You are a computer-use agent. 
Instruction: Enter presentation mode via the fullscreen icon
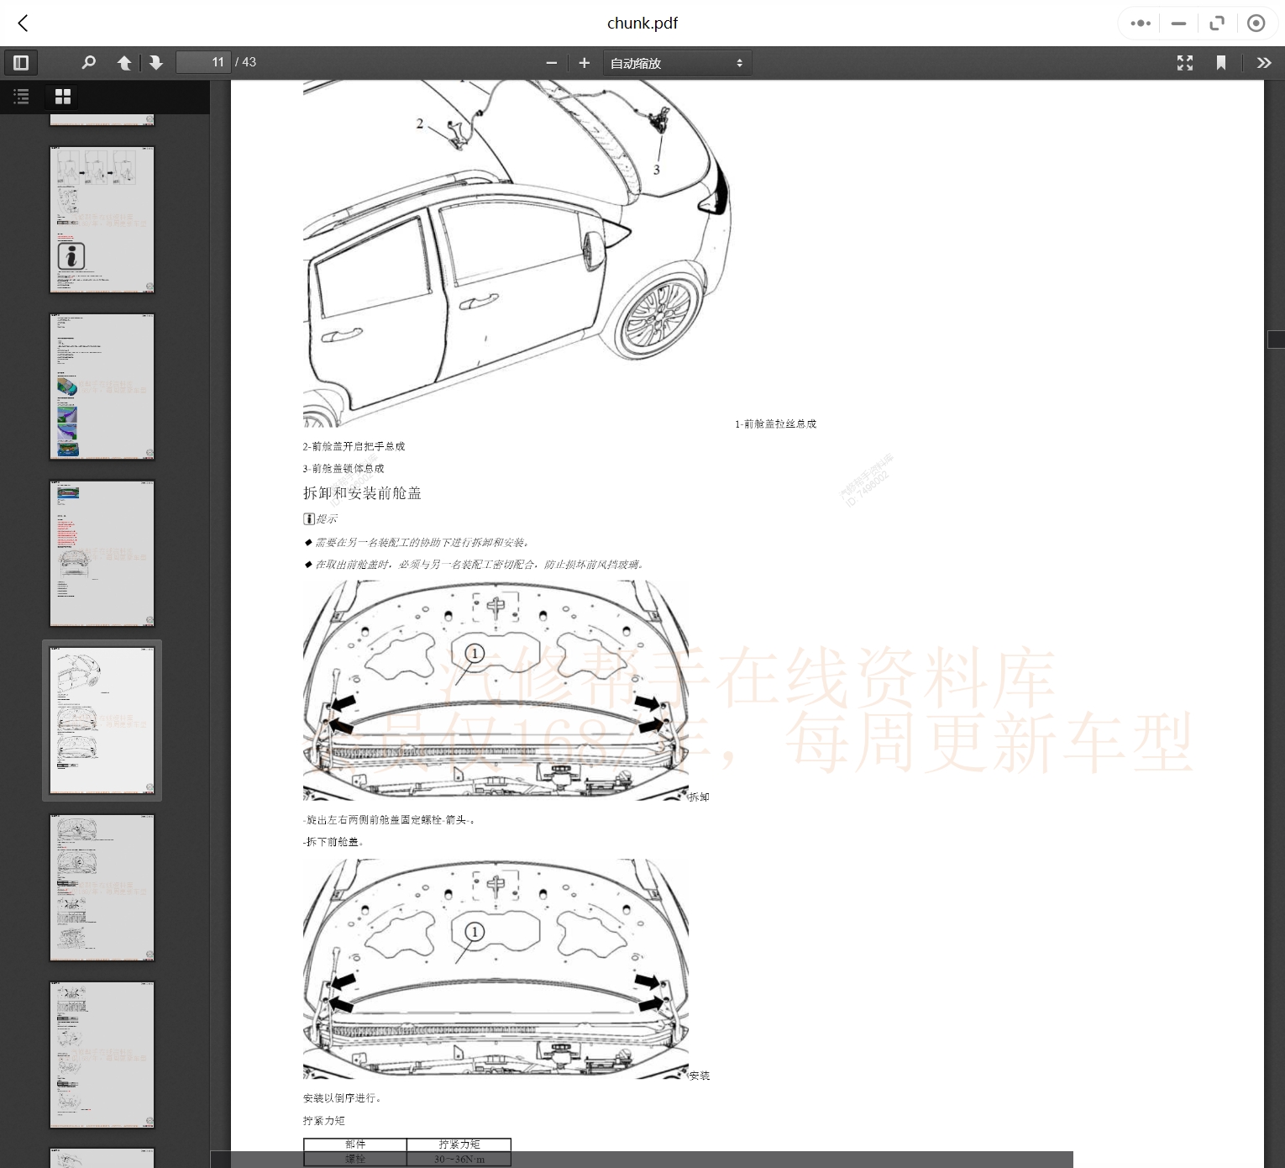(1184, 62)
